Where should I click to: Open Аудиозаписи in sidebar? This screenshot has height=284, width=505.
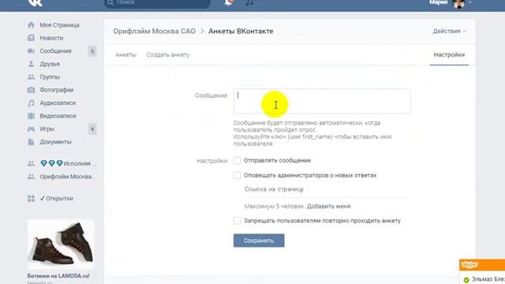pos(58,103)
